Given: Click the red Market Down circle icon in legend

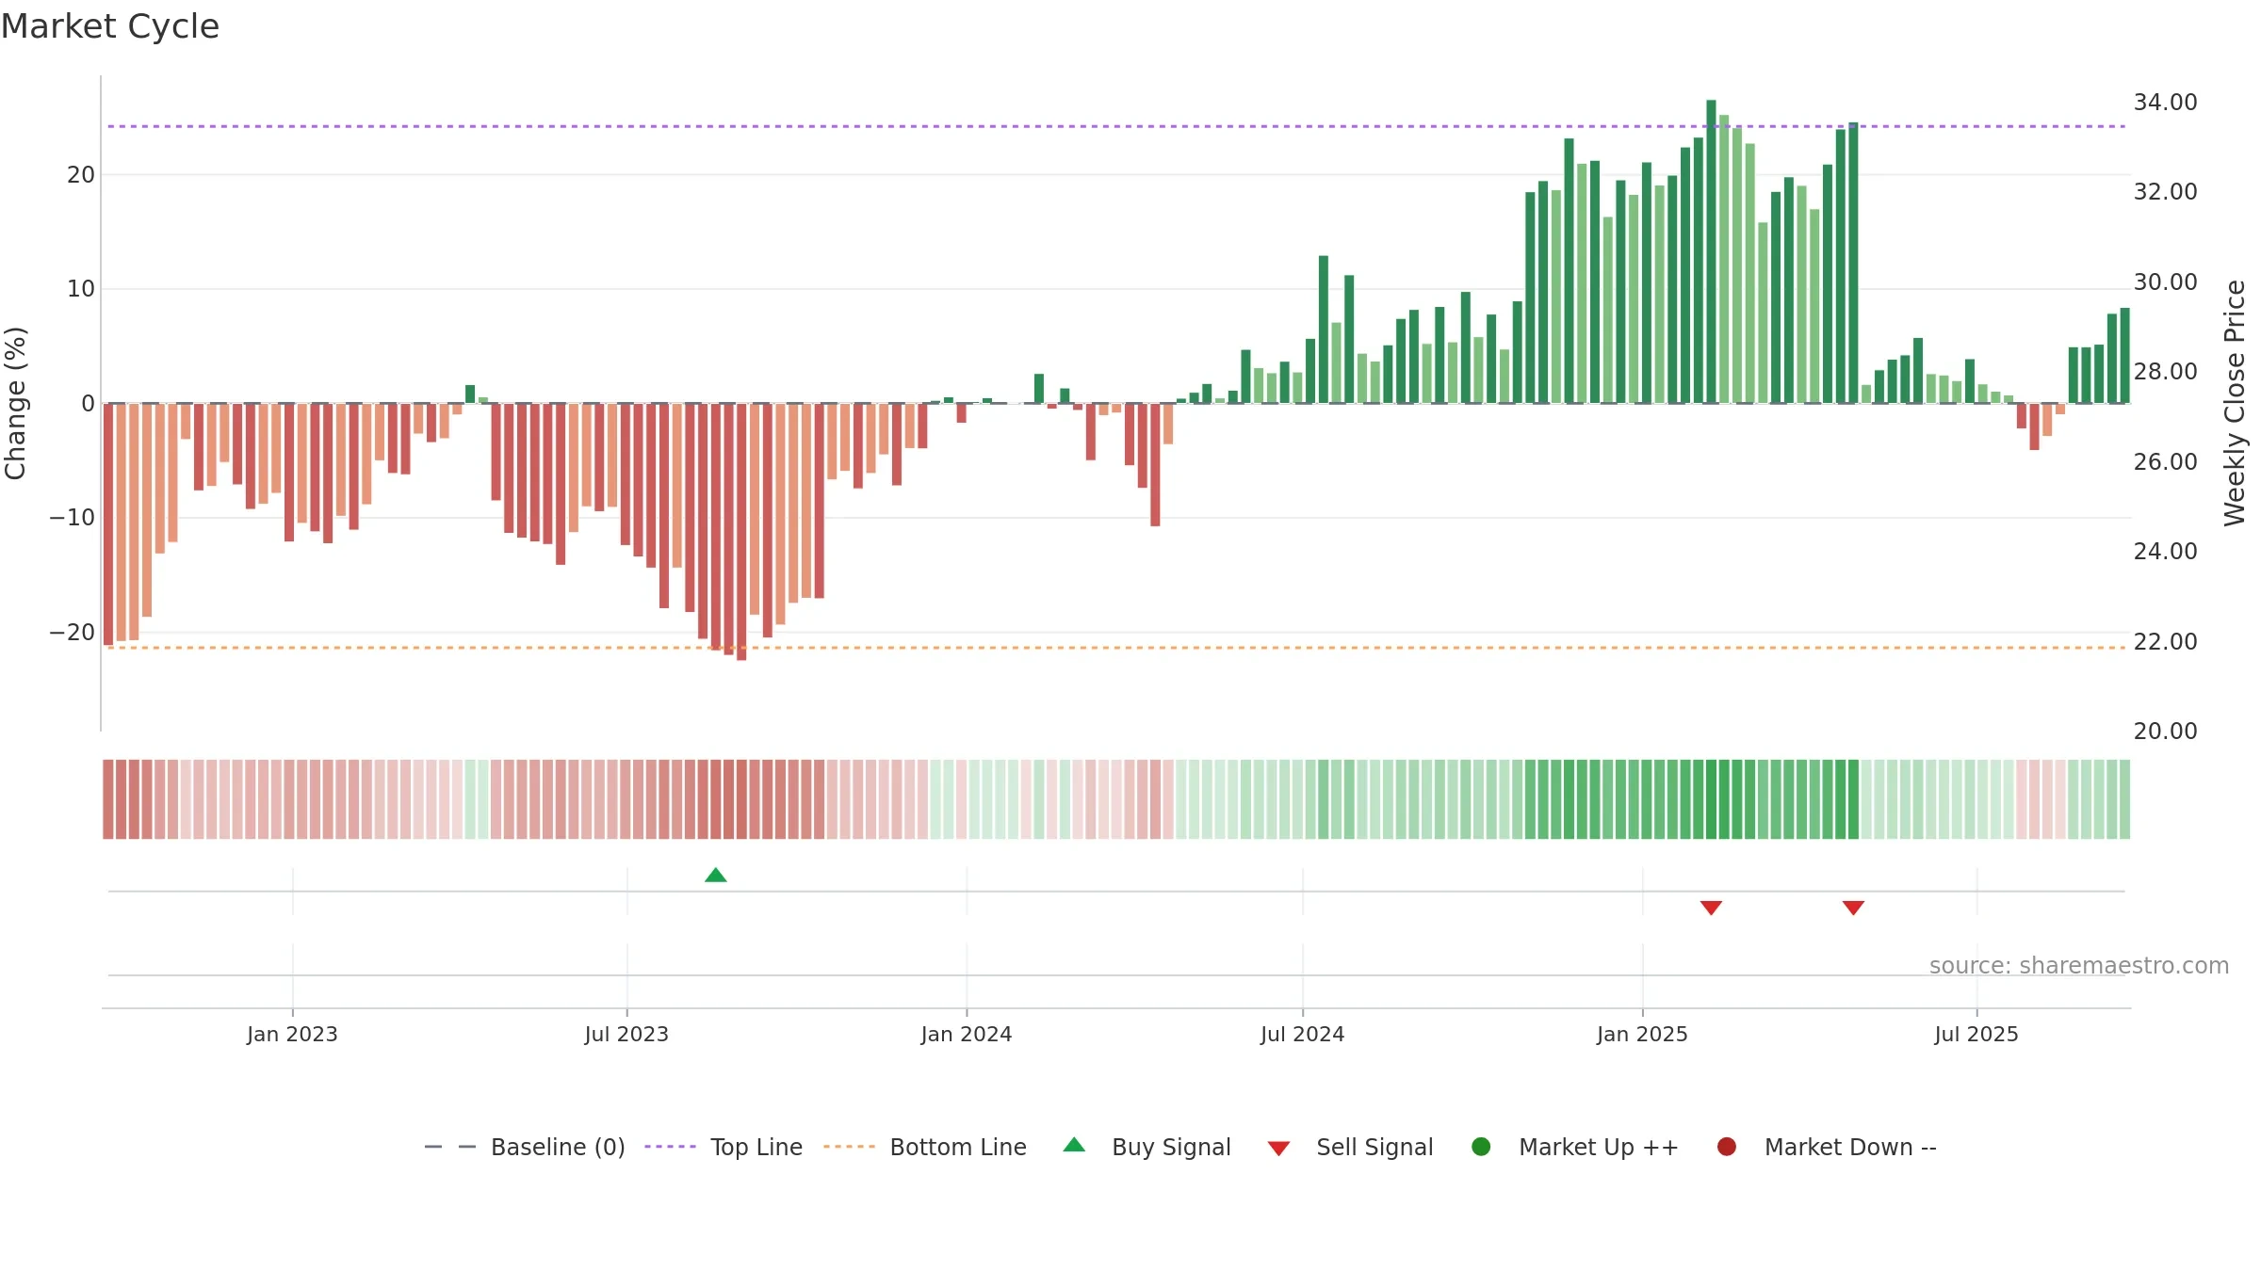Looking at the screenshot, I should click(1727, 1147).
